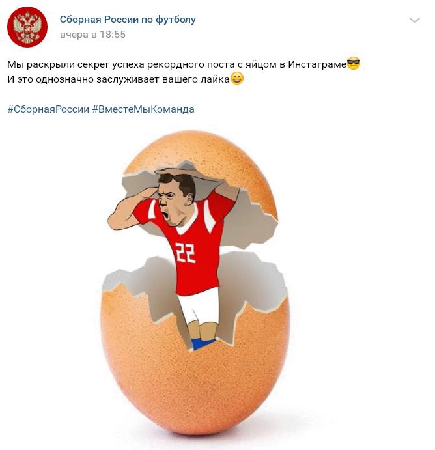Click the footballer's white shorts
The image size is (435, 450).
[198, 307]
